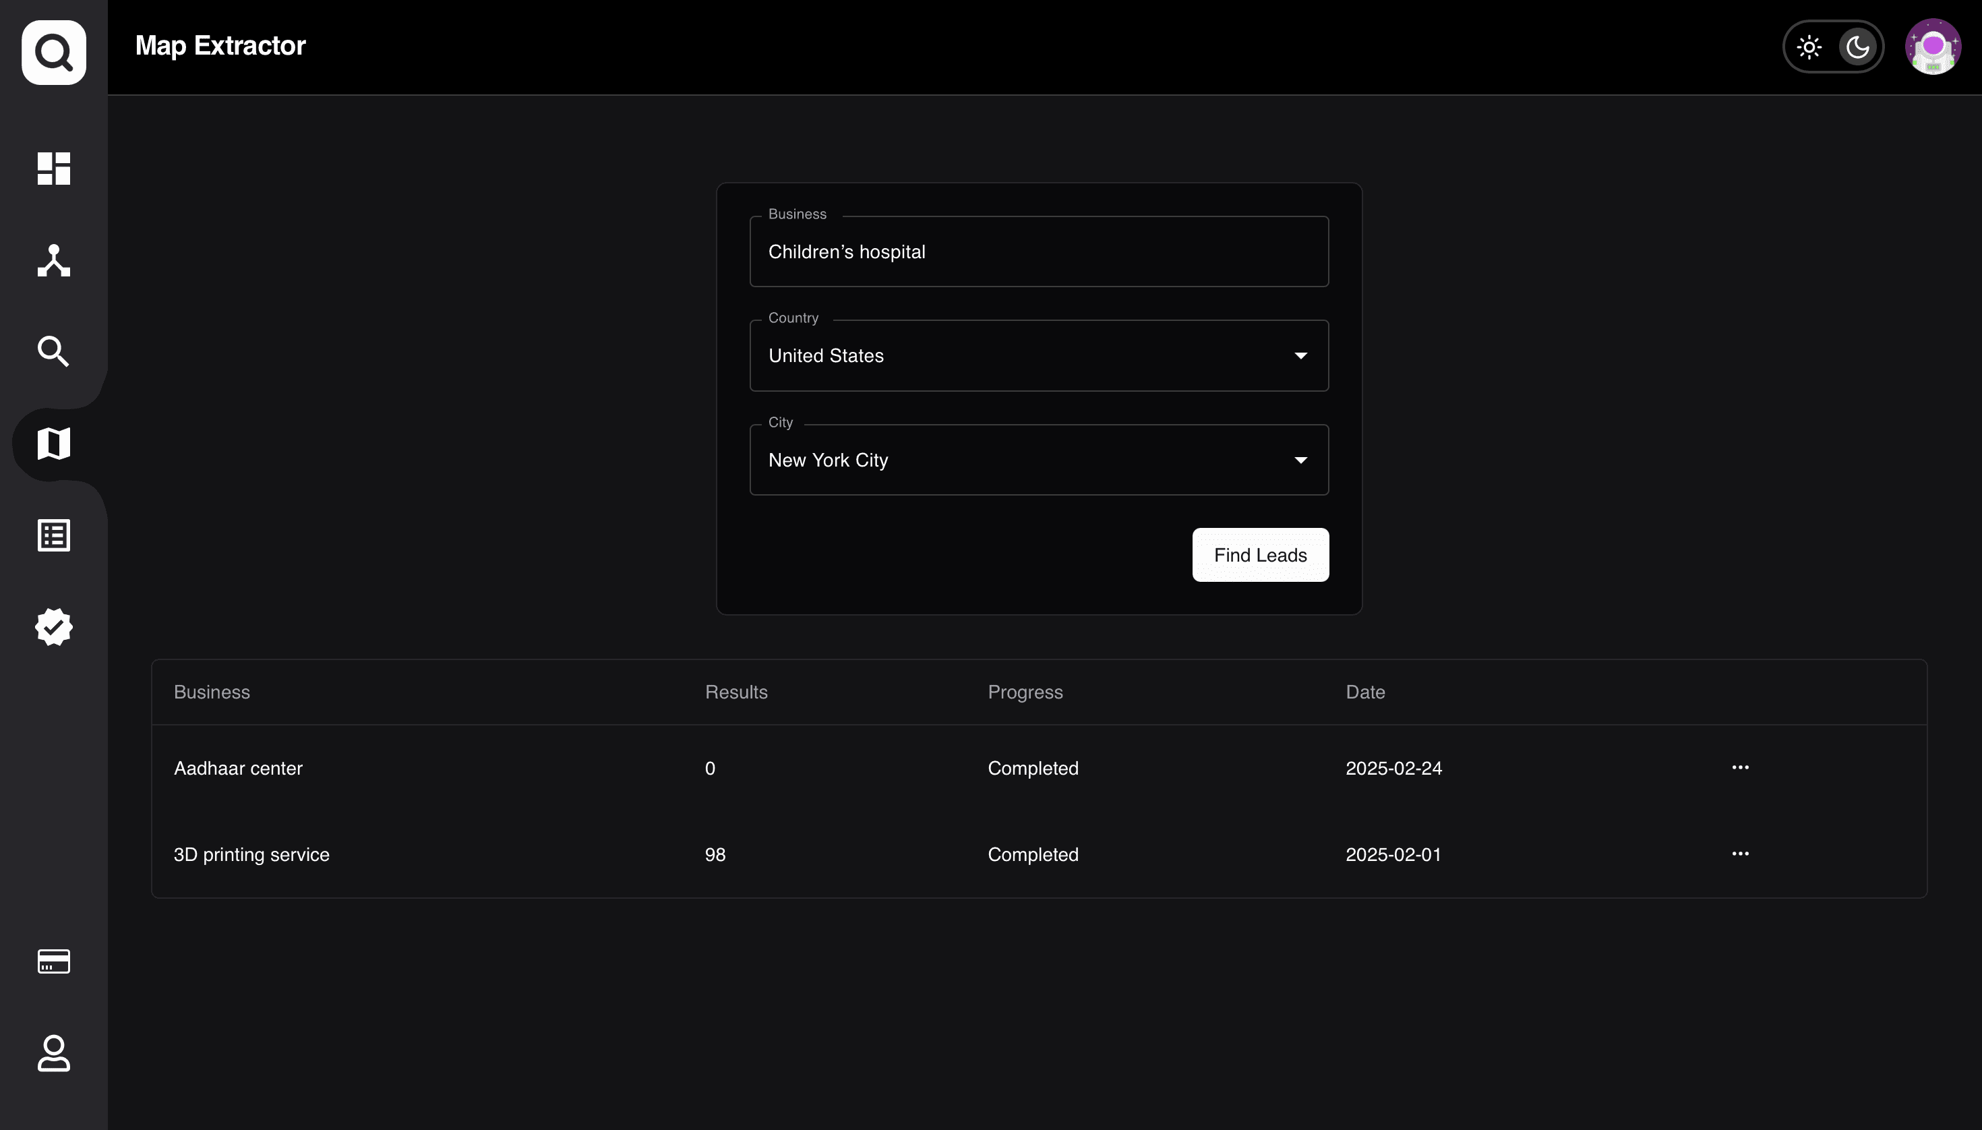Viewport: 1982px width, 1130px height.
Task: Select the 3D printing service row
Action: (x=251, y=854)
